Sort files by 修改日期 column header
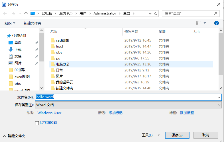 click(x=131, y=32)
